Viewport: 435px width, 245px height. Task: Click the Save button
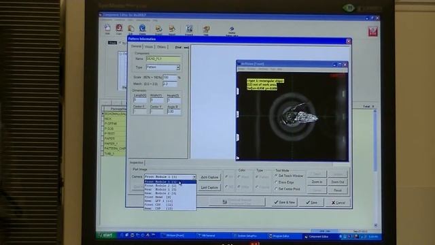pos(311,203)
